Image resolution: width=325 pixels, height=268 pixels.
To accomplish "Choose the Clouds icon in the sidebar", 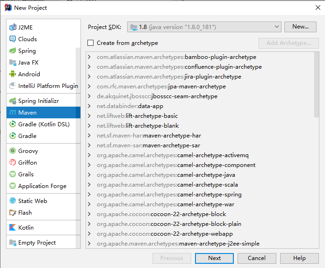I will coord(13,39).
